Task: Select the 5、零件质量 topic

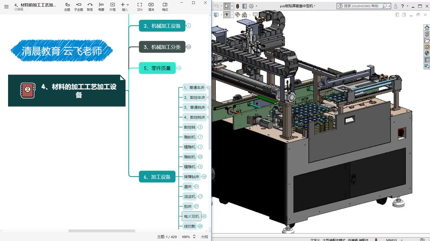Action: click(157, 68)
